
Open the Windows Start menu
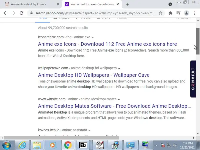coord(7,145)
